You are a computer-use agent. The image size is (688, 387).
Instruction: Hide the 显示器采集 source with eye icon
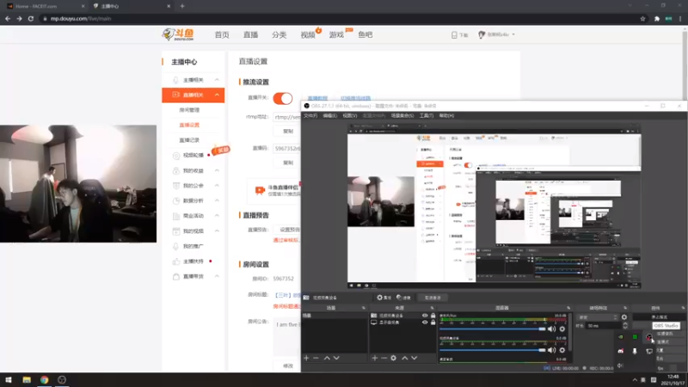click(x=425, y=322)
